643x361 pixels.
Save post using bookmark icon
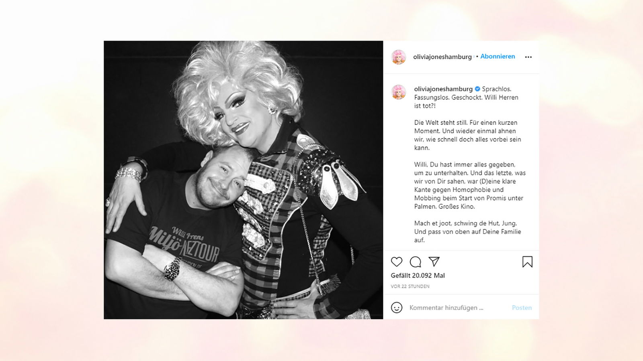(x=527, y=262)
